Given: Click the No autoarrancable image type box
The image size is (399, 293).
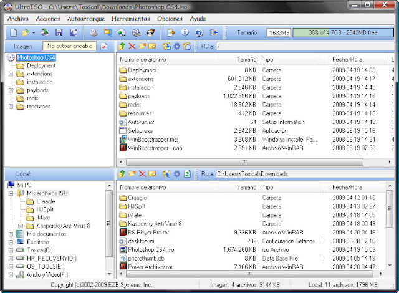Looking at the screenshot, I should [69, 46].
